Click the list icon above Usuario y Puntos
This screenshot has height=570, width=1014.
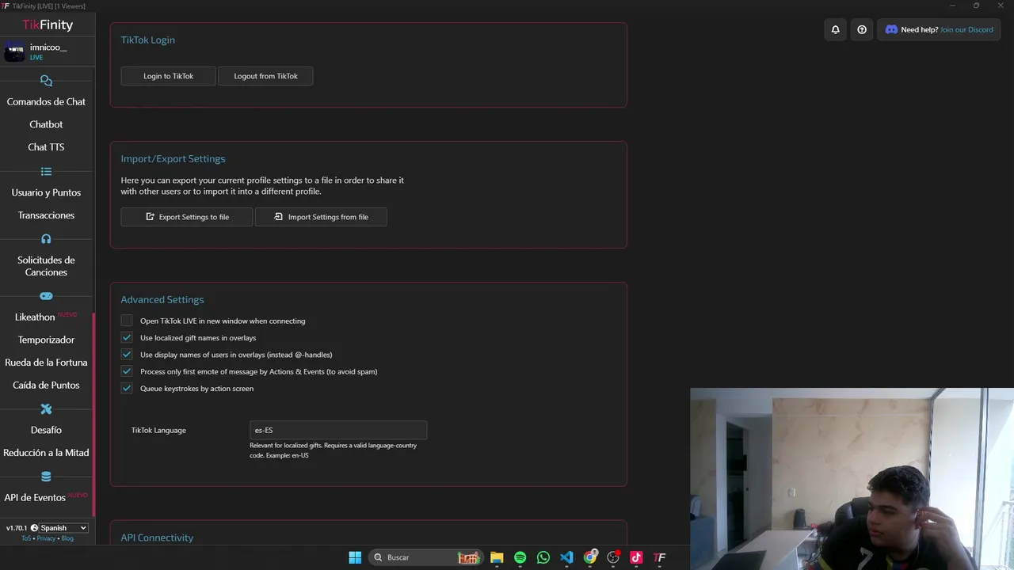click(46, 172)
